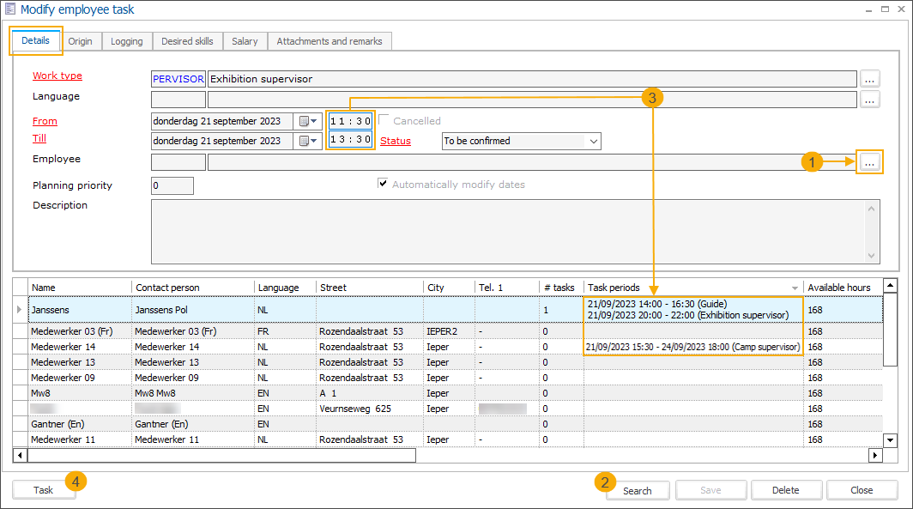Click inside the Planning priority field
This screenshot has height=509, width=913.
coord(172,185)
